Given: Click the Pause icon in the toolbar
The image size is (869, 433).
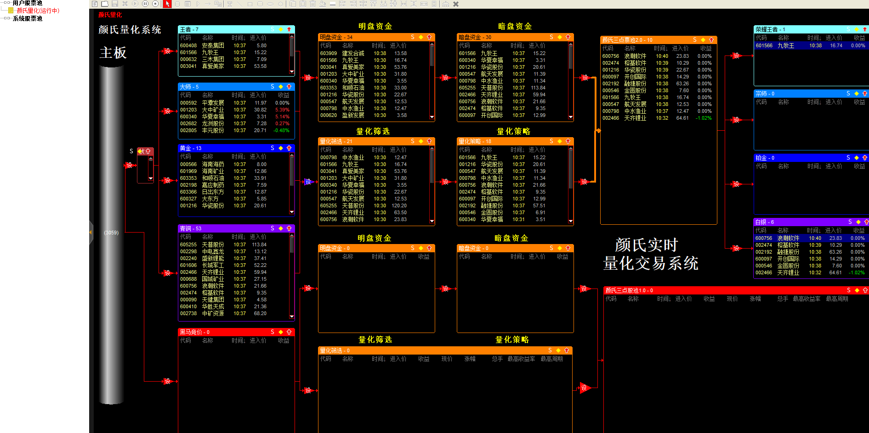Looking at the screenshot, I should tap(145, 4).
